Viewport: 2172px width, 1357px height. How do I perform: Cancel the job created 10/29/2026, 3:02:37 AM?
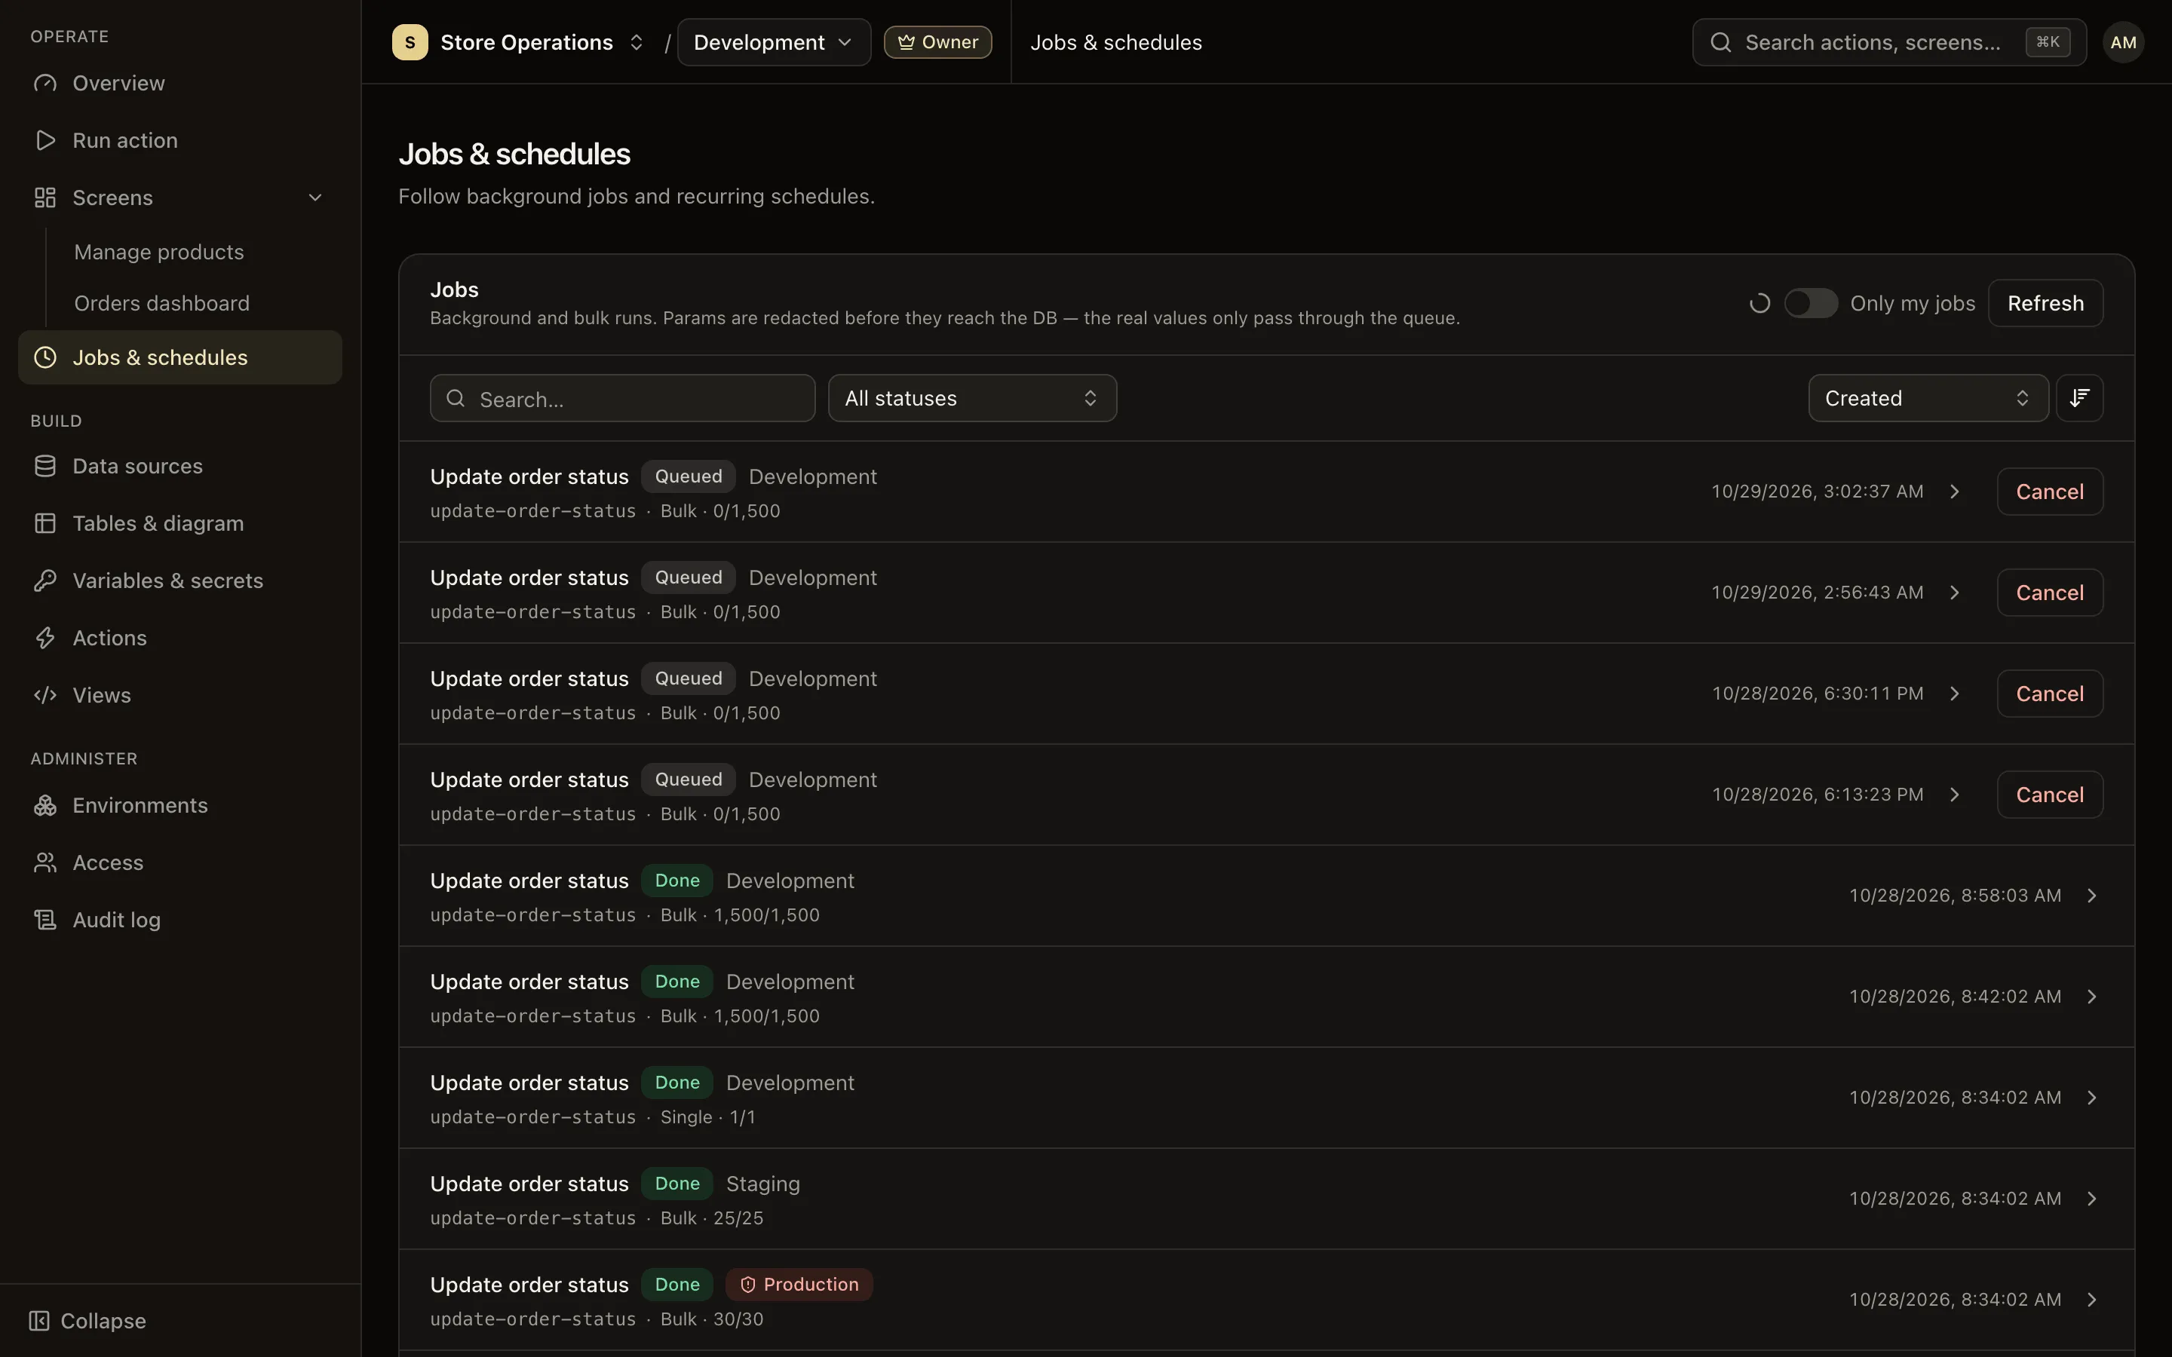click(2049, 492)
